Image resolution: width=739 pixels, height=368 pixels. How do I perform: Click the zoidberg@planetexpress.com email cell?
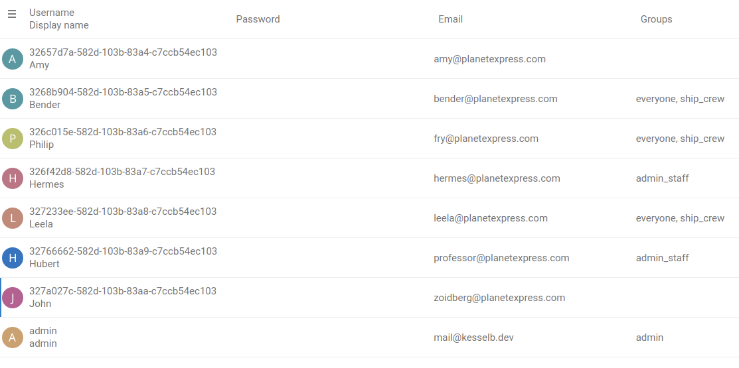(499, 298)
